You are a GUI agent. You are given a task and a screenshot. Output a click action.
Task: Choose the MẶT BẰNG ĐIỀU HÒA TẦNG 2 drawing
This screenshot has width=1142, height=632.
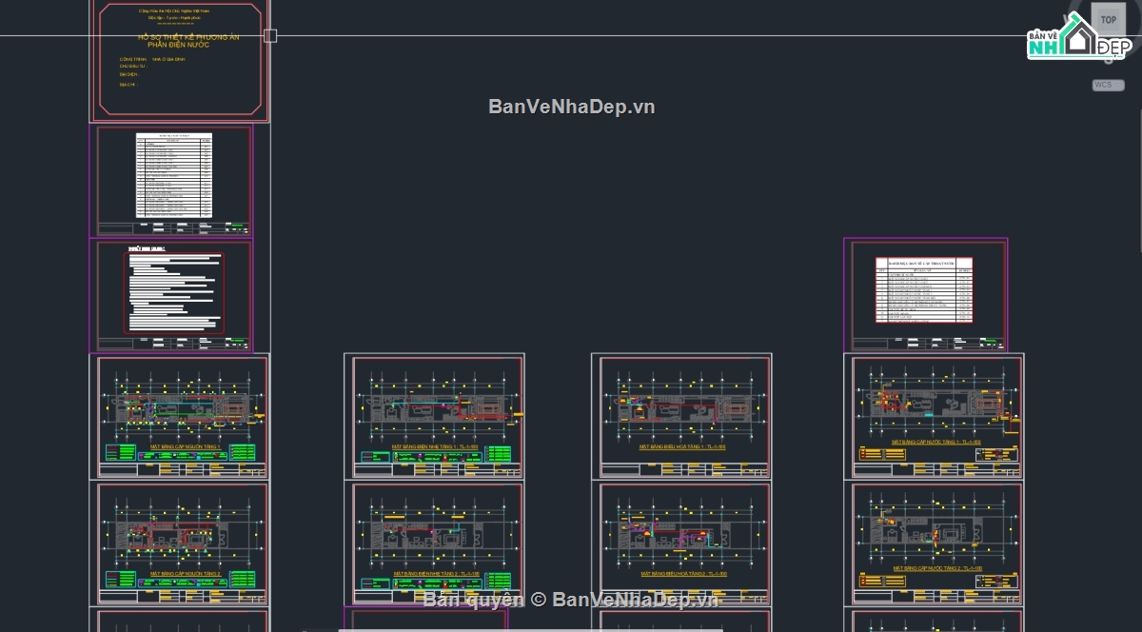click(x=681, y=543)
